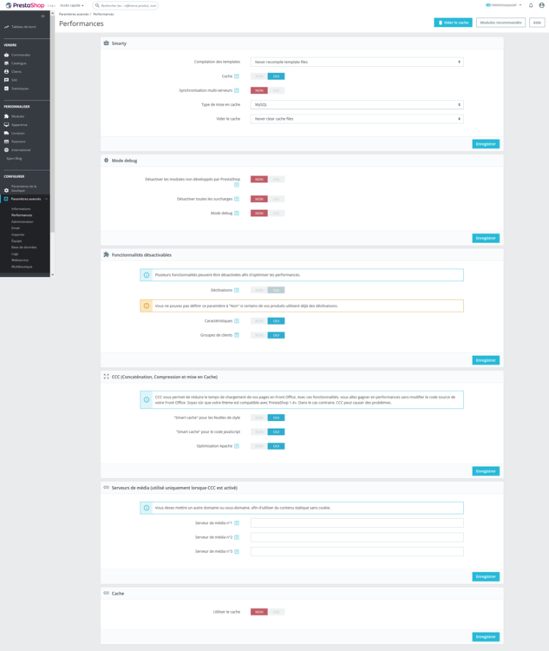Toggle the Caractéristiques switch
Viewport: 549px width, 651px height.
268,321
